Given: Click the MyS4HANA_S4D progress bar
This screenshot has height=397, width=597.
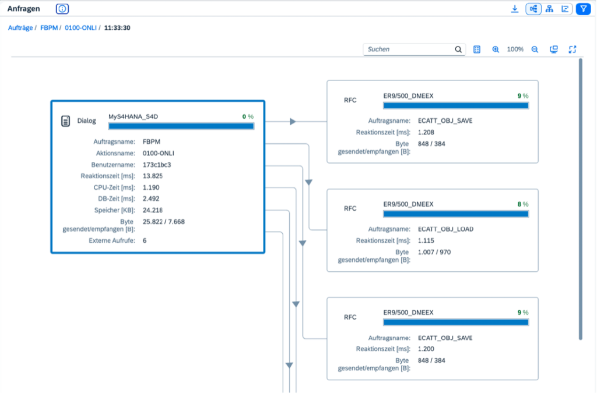Looking at the screenshot, I should click(x=181, y=126).
